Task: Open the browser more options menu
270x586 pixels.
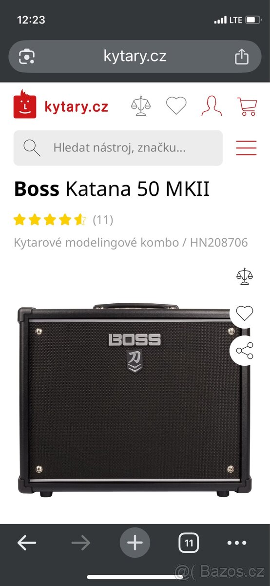Action: point(237,543)
